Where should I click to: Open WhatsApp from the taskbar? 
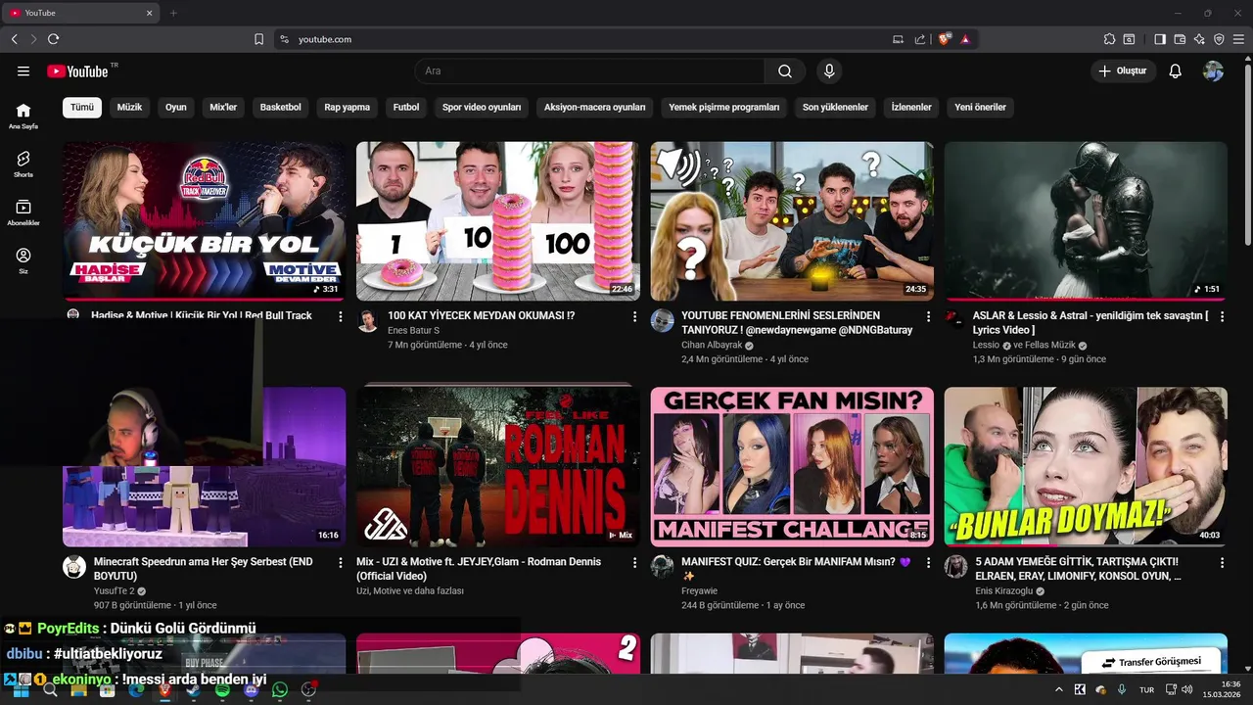280,690
